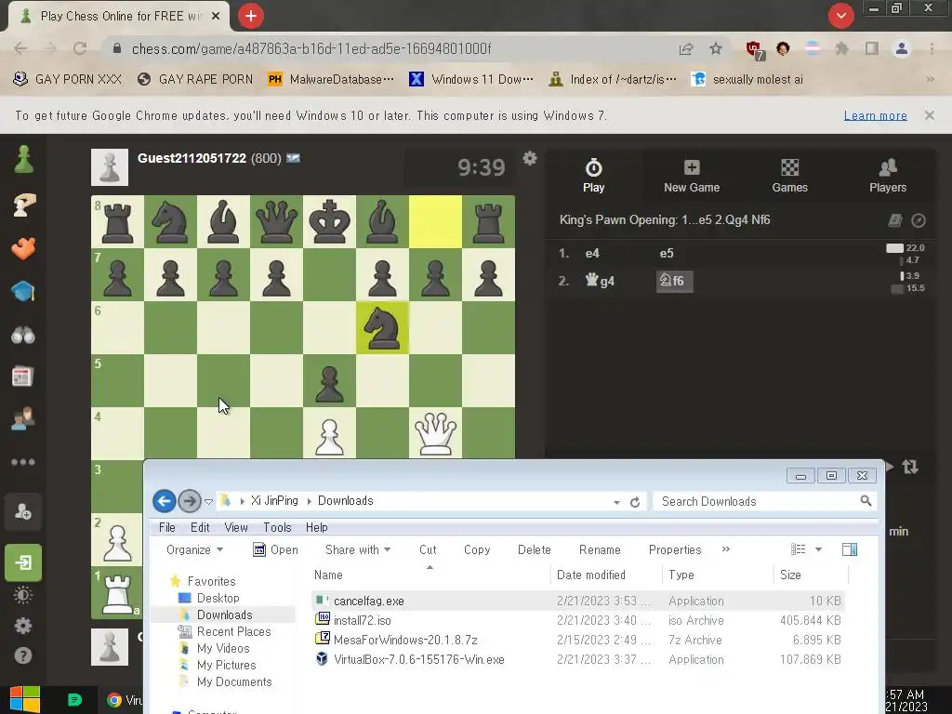Switch to the New Game tab
The width and height of the screenshot is (952, 714).
(692, 176)
